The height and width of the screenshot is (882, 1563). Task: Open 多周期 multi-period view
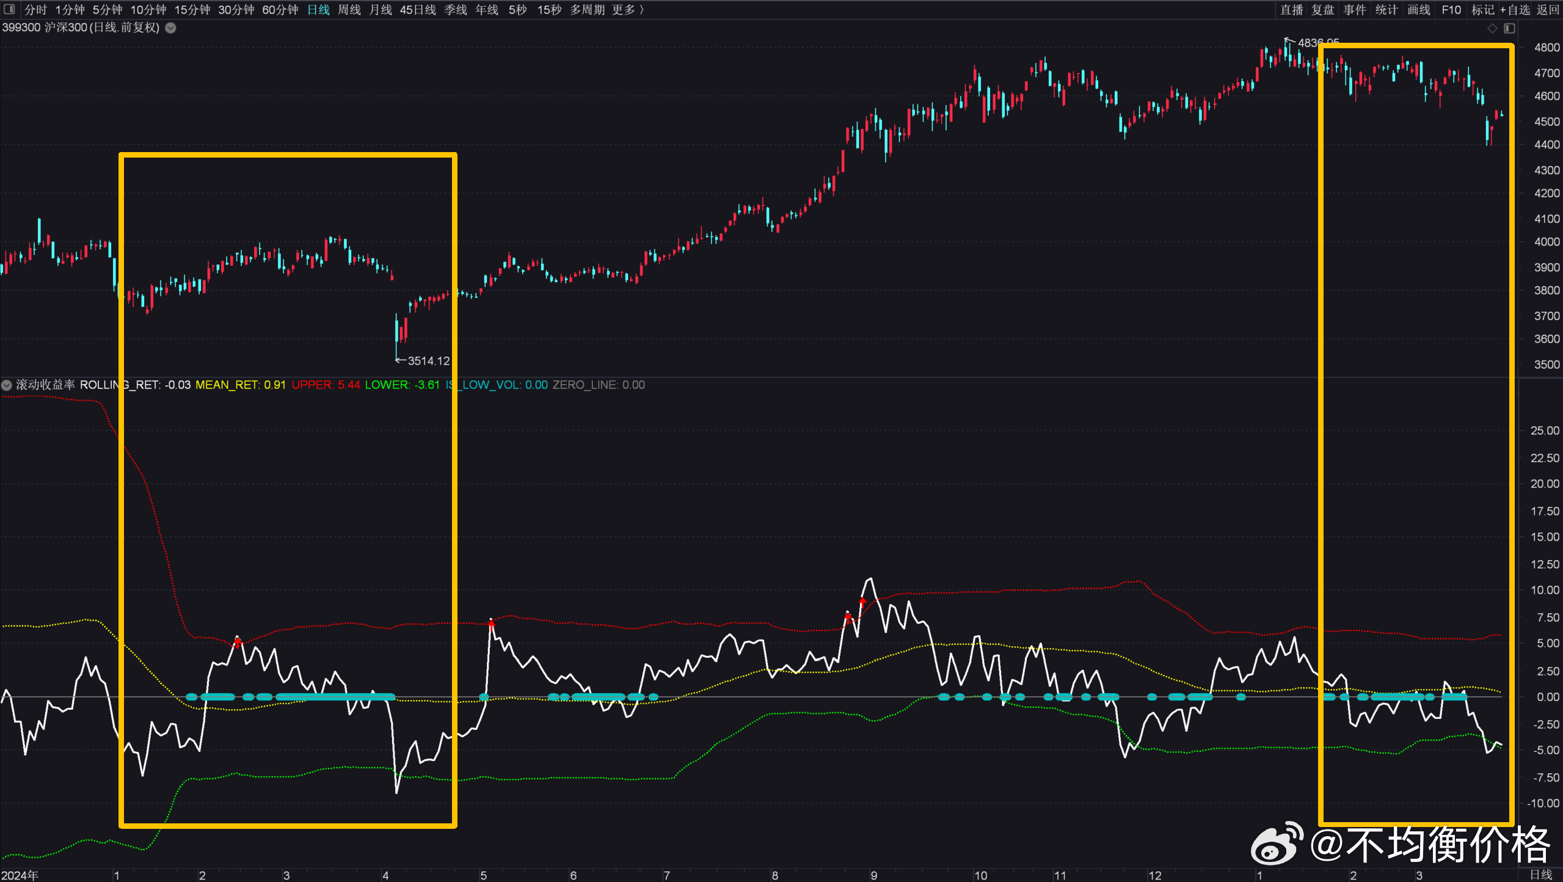point(586,10)
